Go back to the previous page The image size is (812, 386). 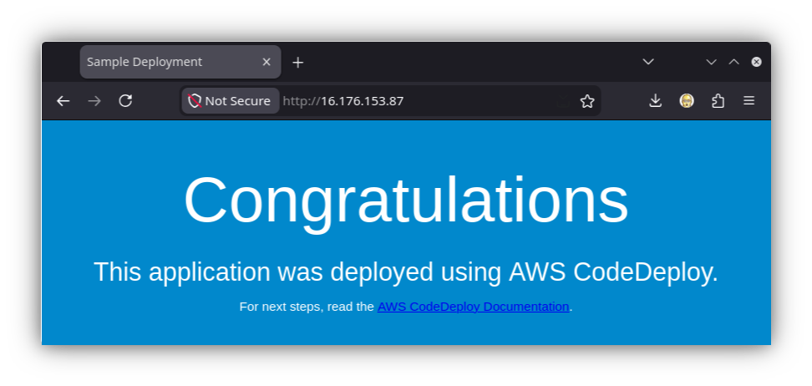(63, 101)
